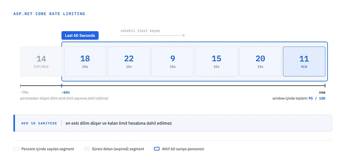Click the NEW segment showing 11
The width and height of the screenshot is (340, 168).
pos(304,62)
